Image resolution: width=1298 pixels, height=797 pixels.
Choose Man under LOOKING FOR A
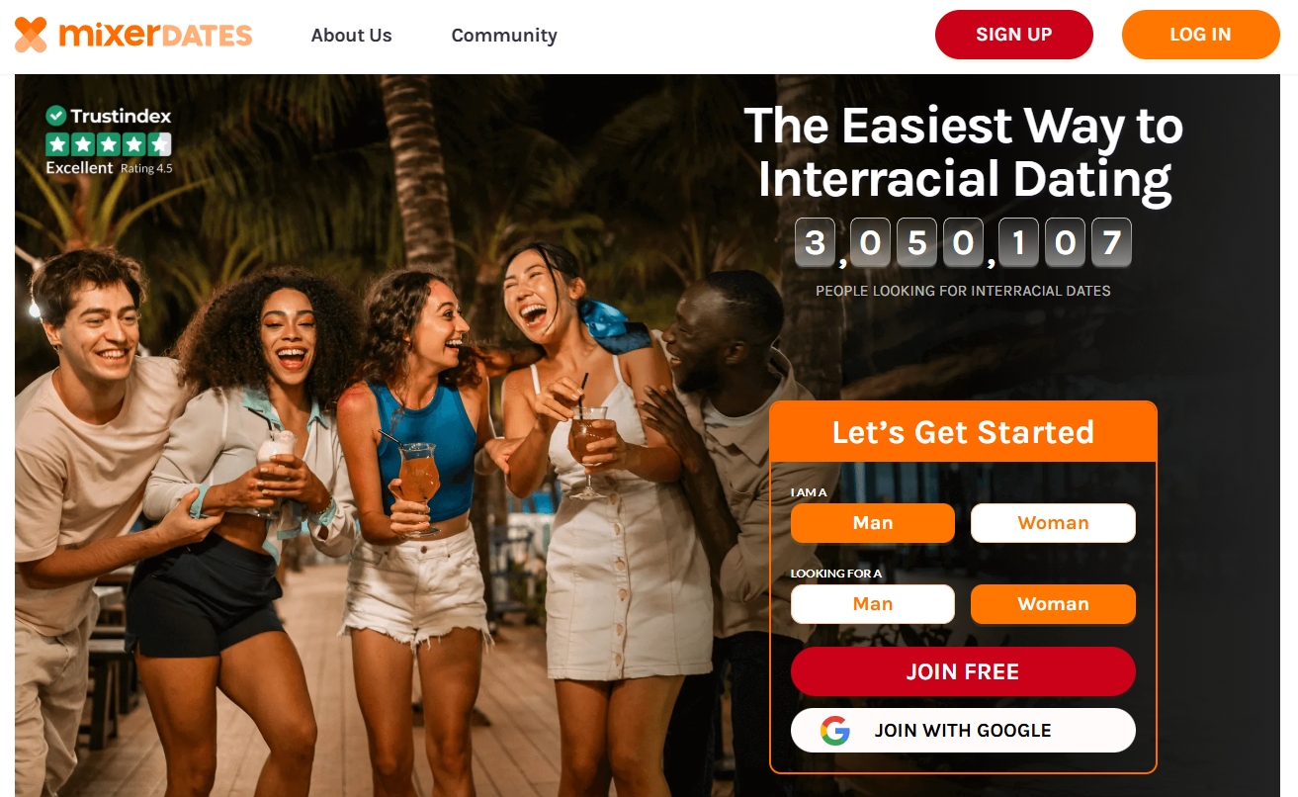[x=873, y=604]
